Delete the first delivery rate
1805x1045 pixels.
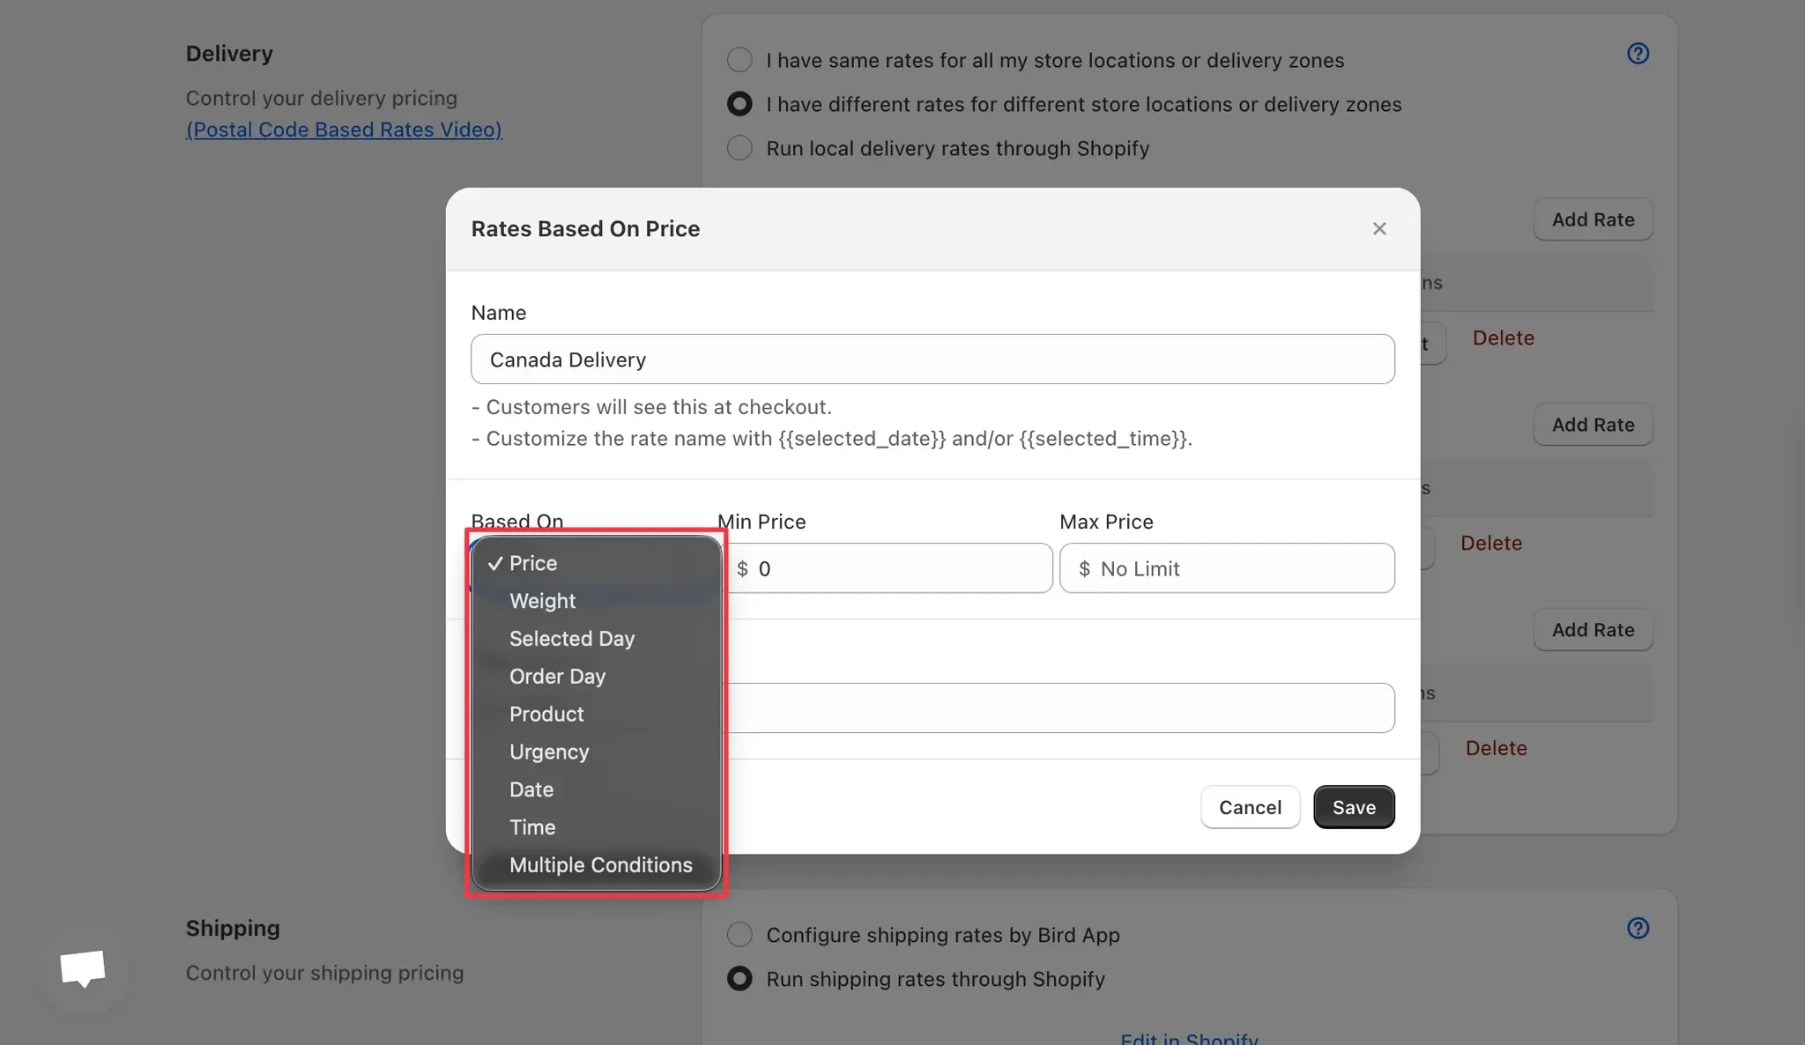[x=1503, y=337]
